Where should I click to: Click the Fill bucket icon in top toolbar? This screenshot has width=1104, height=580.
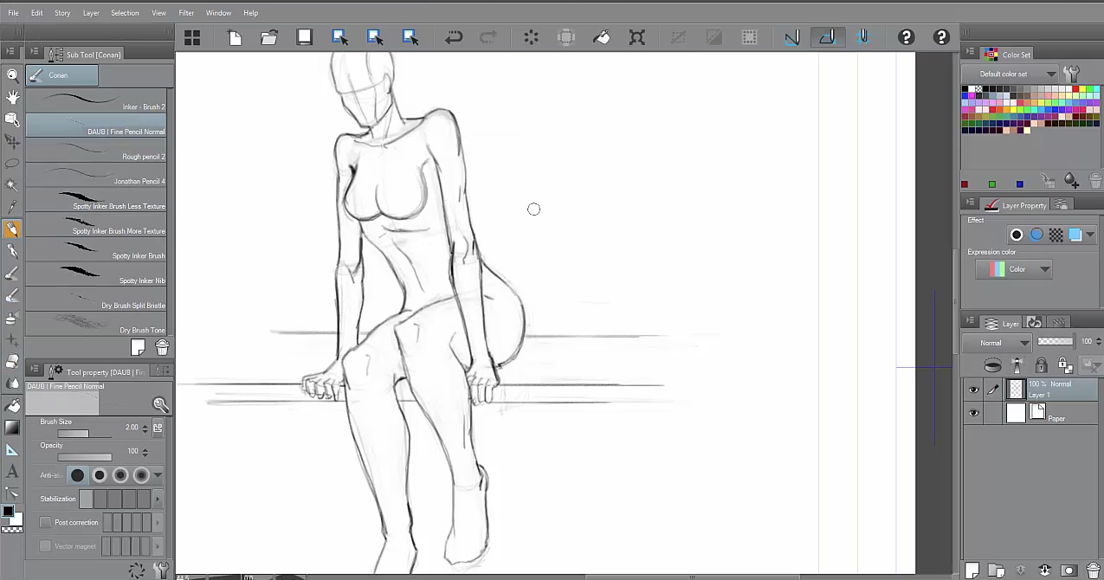[602, 37]
